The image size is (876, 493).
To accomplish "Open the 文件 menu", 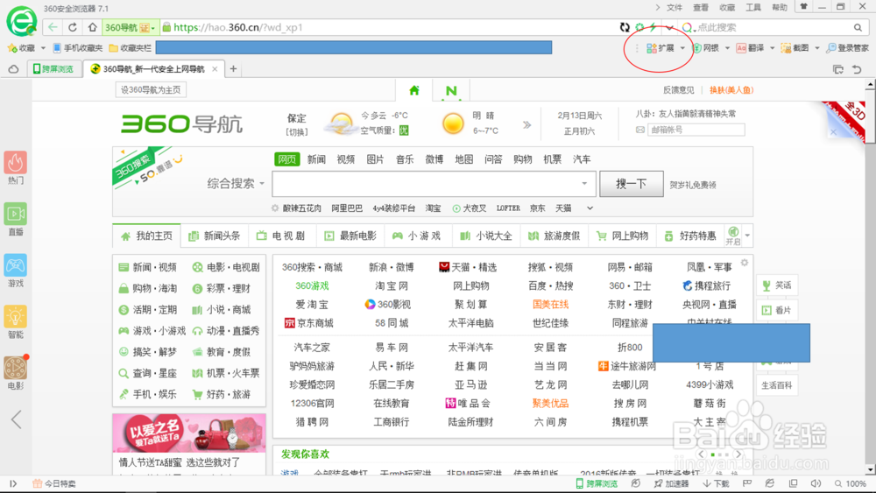I will (x=675, y=7).
